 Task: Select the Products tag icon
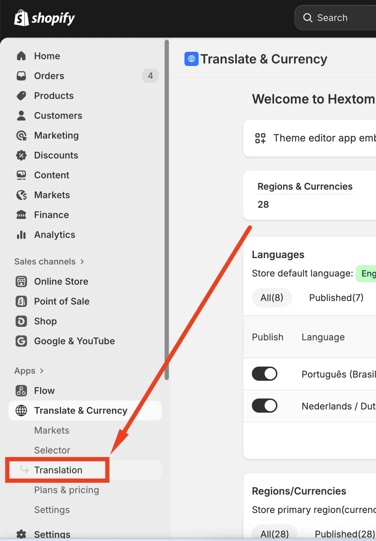pyautogui.click(x=21, y=96)
